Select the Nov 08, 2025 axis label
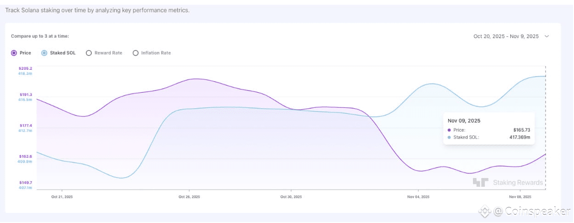The height and width of the screenshot is (223, 574). click(520, 197)
